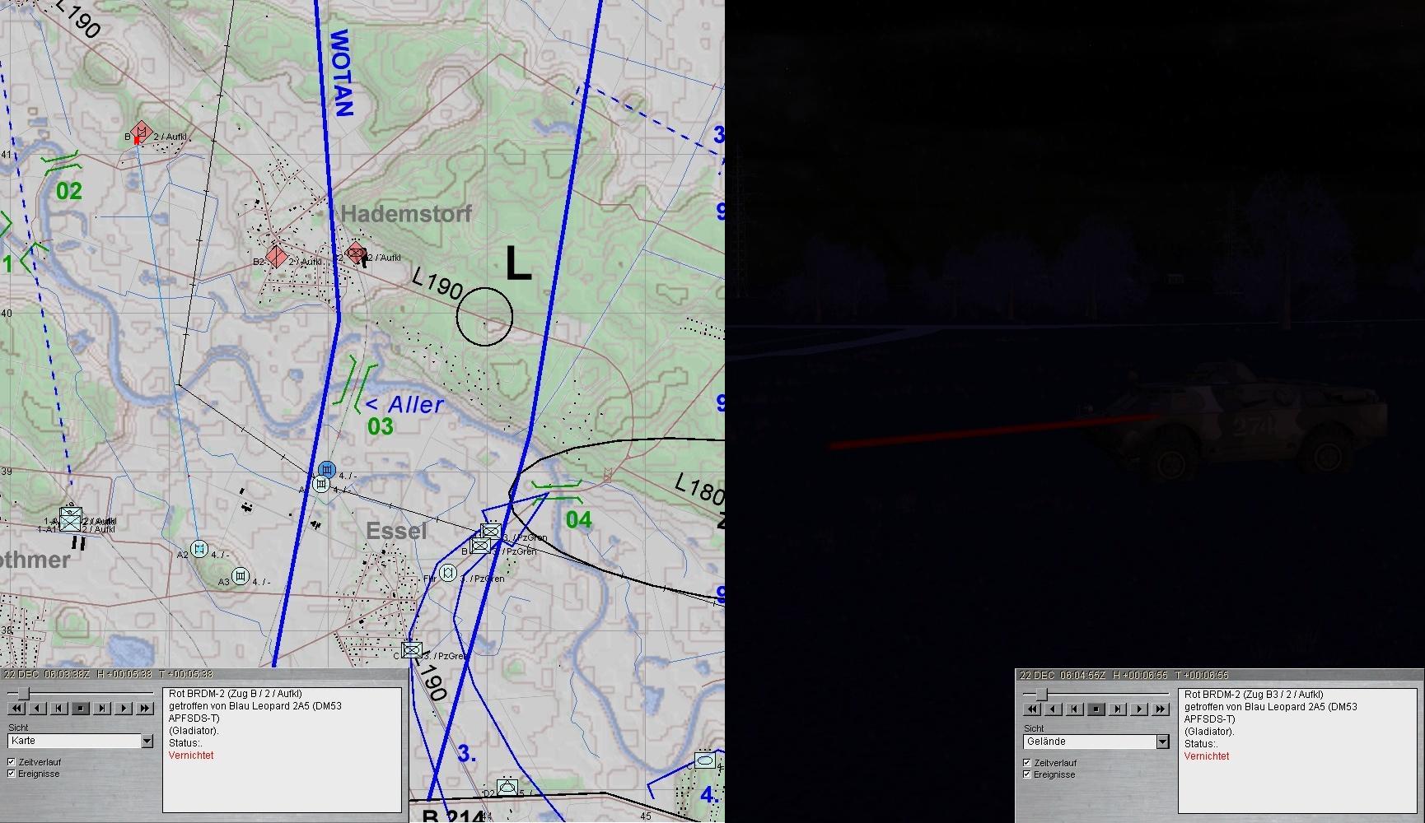Click fast-forward in the left Karte panel
The height and width of the screenshot is (823, 1425).
pos(145,708)
